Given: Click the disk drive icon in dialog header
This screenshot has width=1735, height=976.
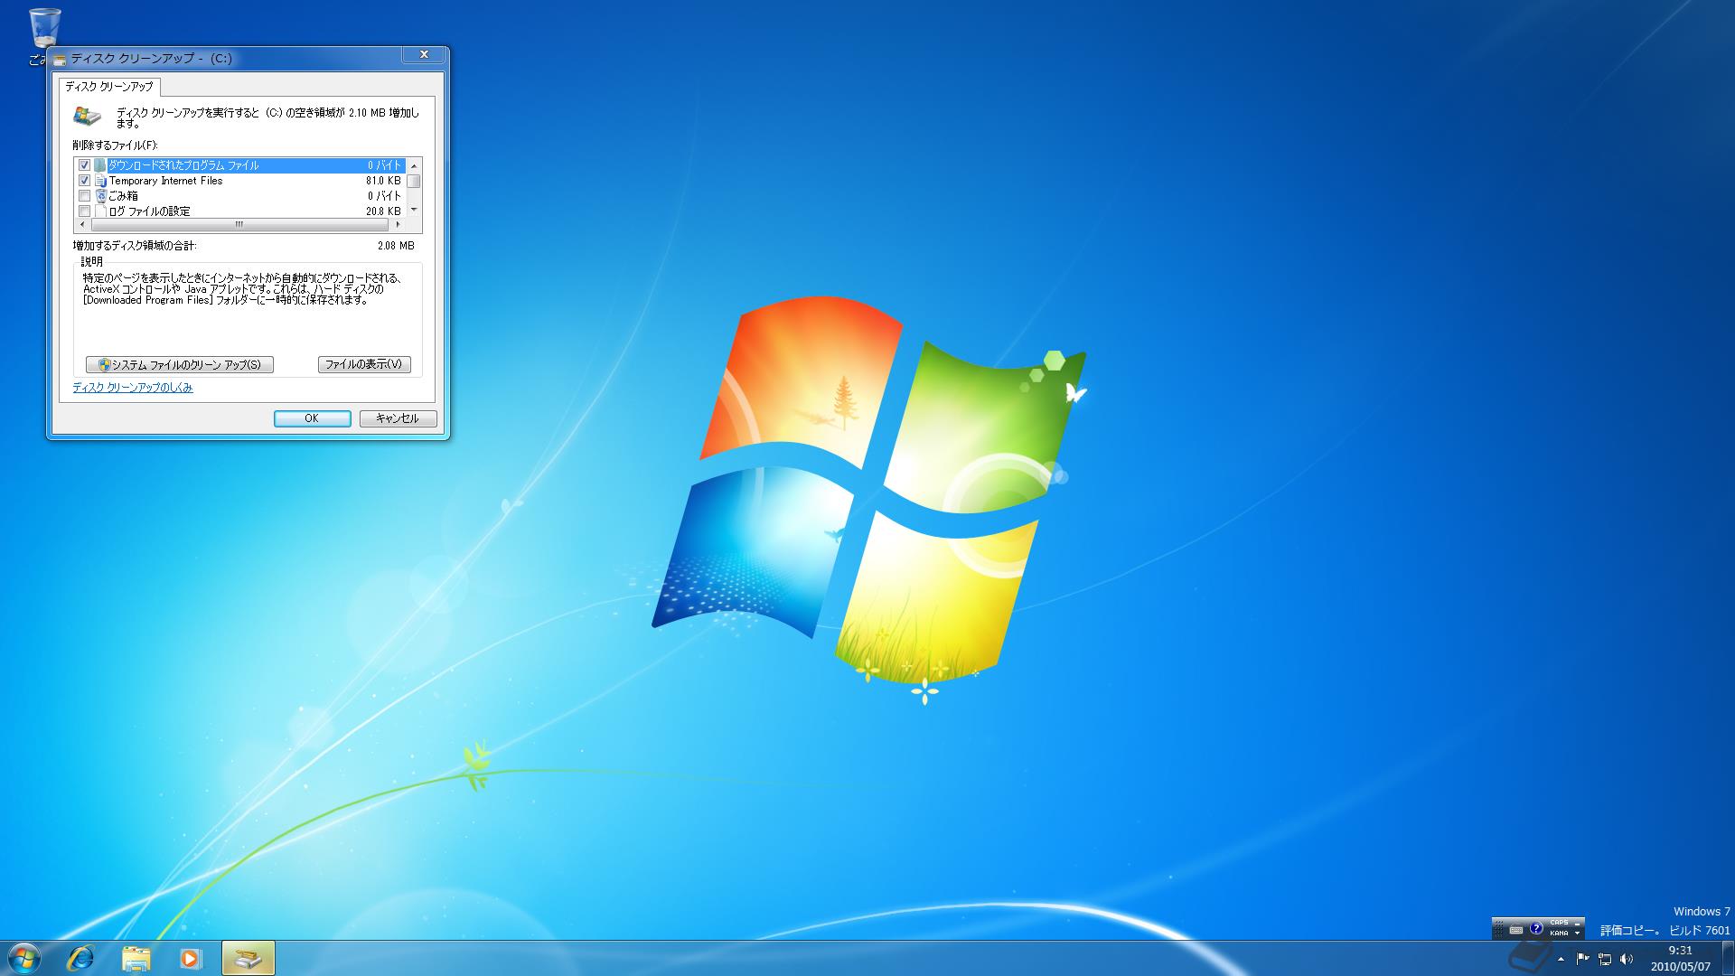Looking at the screenshot, I should [88, 116].
